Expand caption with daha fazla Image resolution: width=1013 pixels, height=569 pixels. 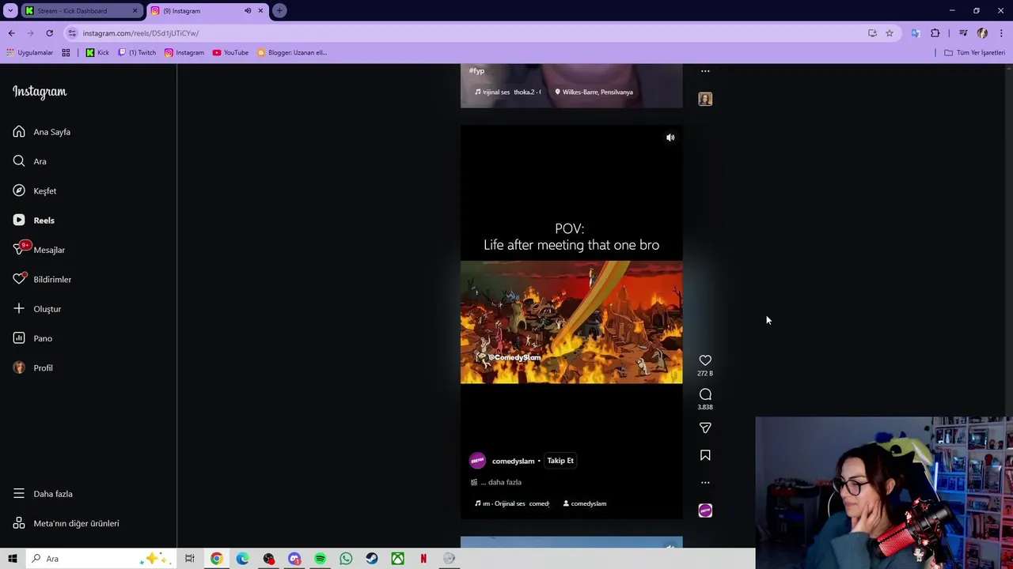[504, 482]
